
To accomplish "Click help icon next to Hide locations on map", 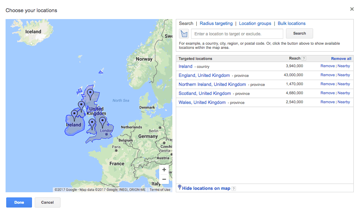I will coord(234,188).
